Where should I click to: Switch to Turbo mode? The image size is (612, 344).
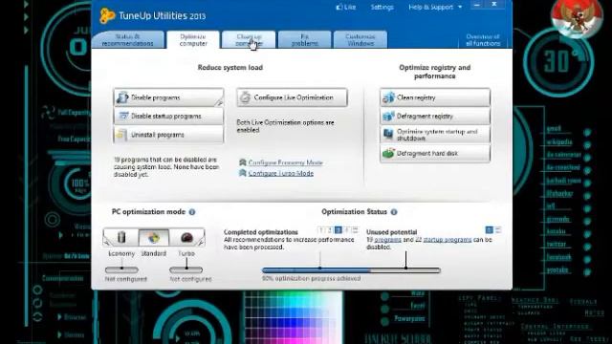[x=186, y=238]
